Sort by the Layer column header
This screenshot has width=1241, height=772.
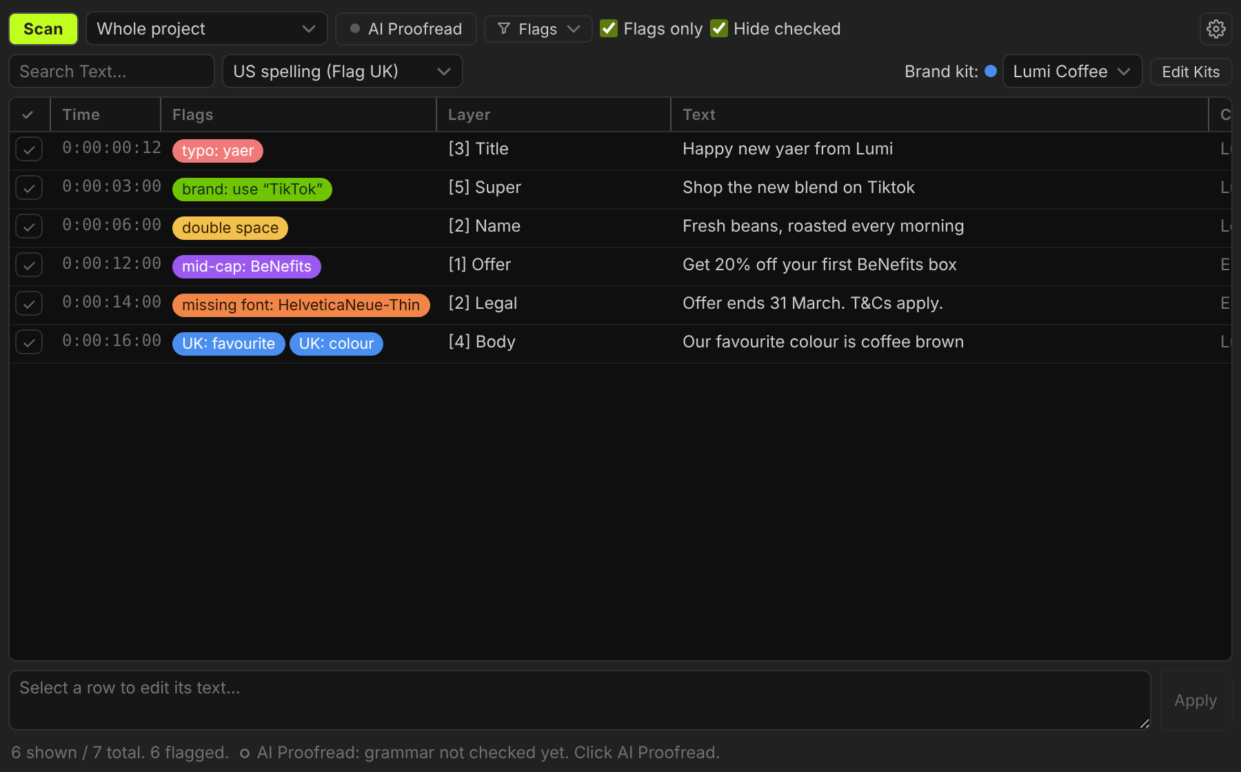pyautogui.click(x=554, y=114)
